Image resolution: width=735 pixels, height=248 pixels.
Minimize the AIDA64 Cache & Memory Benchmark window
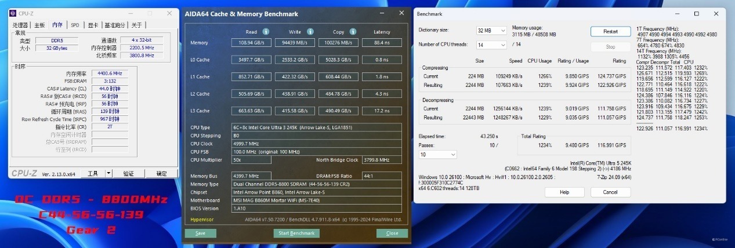click(x=382, y=13)
